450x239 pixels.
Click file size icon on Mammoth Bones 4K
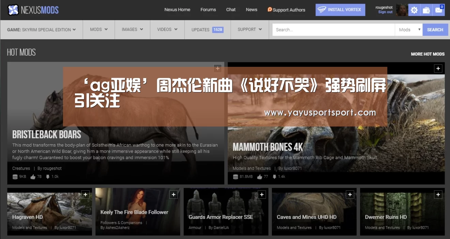point(235,177)
